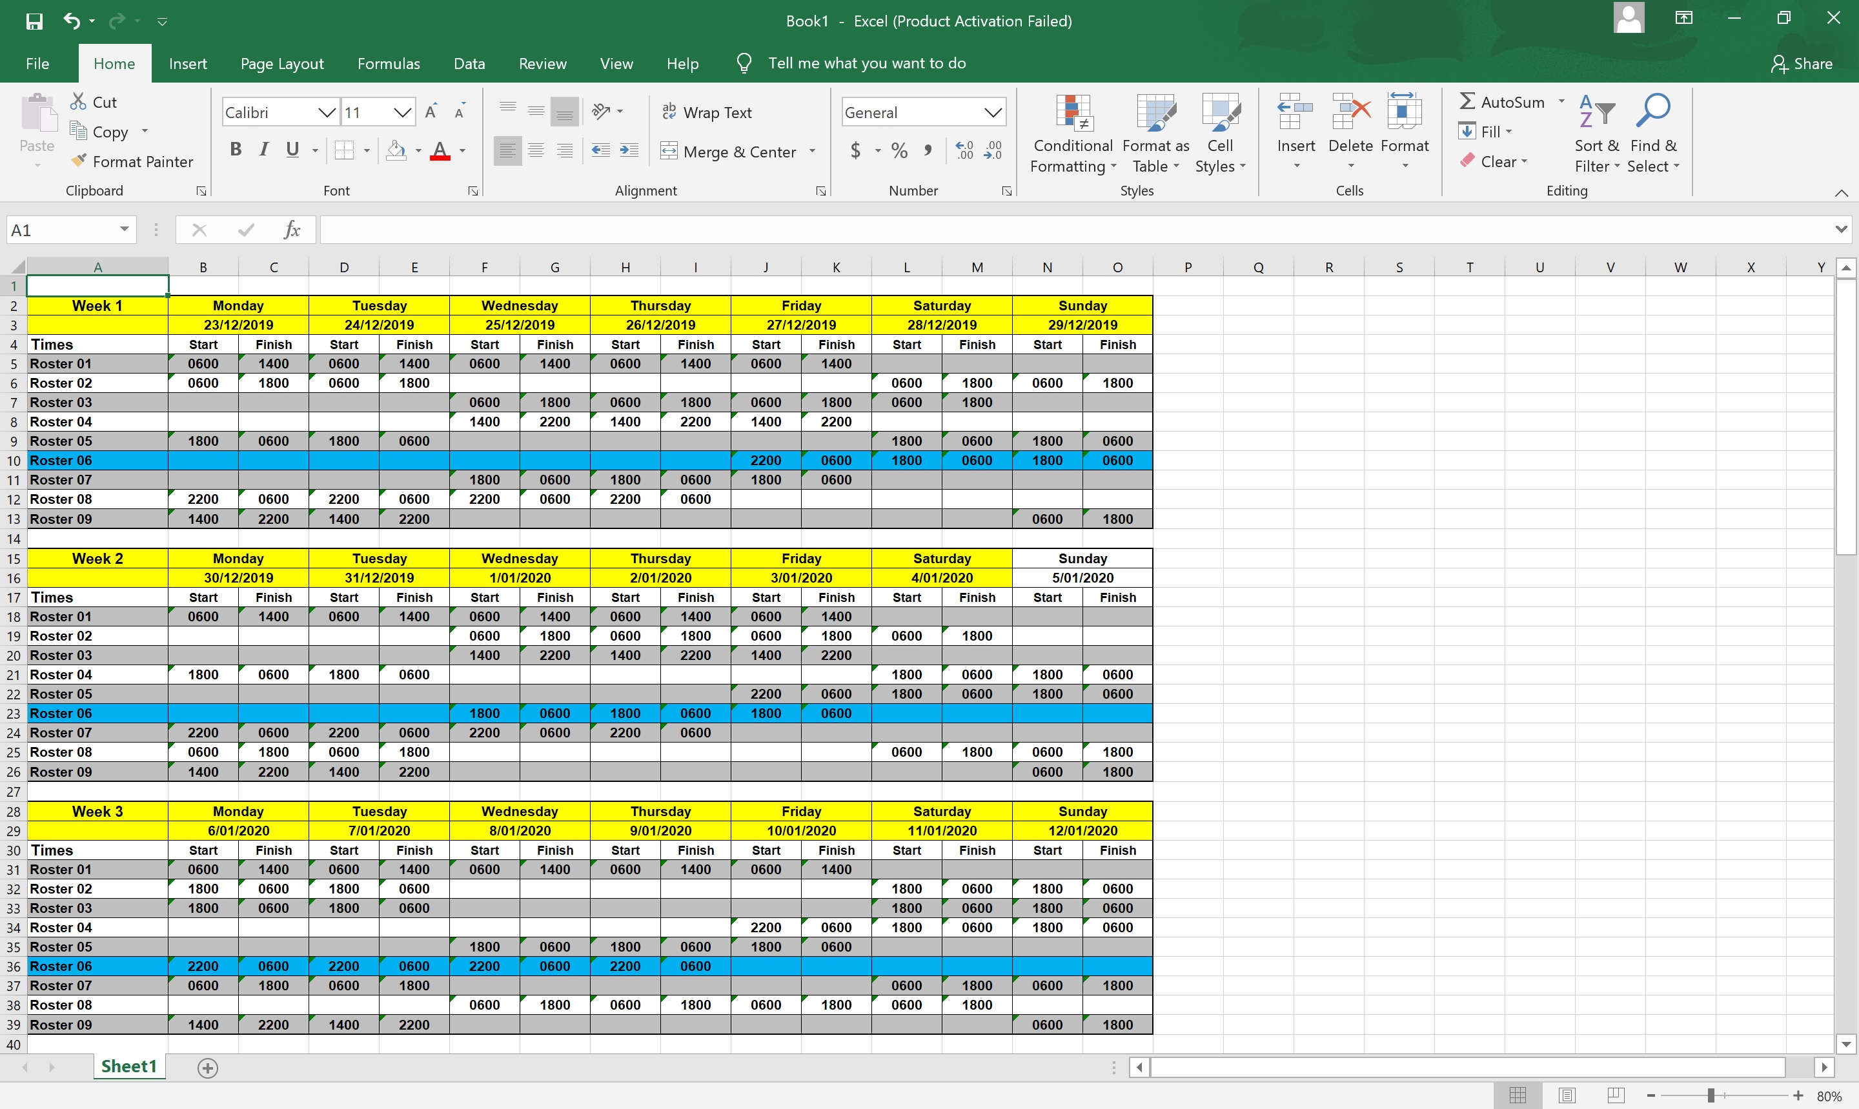Toggle Italic formatting
The height and width of the screenshot is (1109, 1859).
pos(264,150)
